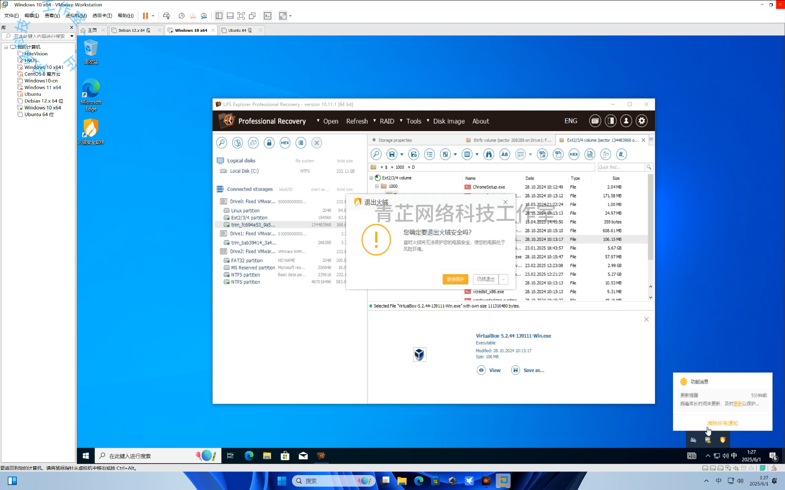Click the ENG language selector
This screenshot has width=785, height=490.
click(571, 121)
